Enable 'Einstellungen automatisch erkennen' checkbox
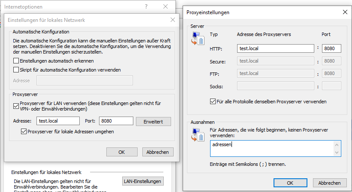Viewport: 352px width, 192px height. point(16,61)
